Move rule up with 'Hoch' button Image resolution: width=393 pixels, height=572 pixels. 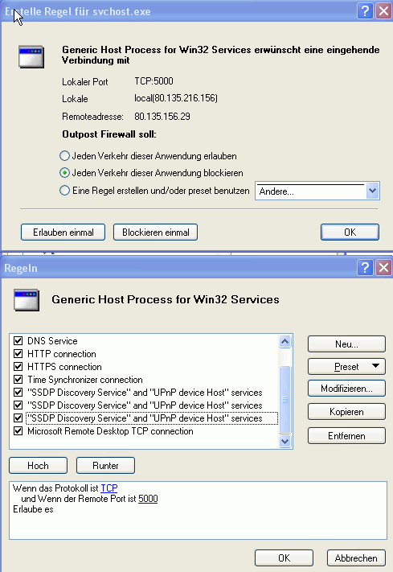[38, 466]
